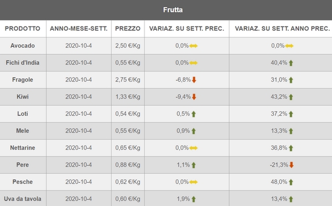Click the green up arrow beside Uva da tavola 1,9%
This screenshot has width=332, height=206.
pyautogui.click(x=194, y=199)
